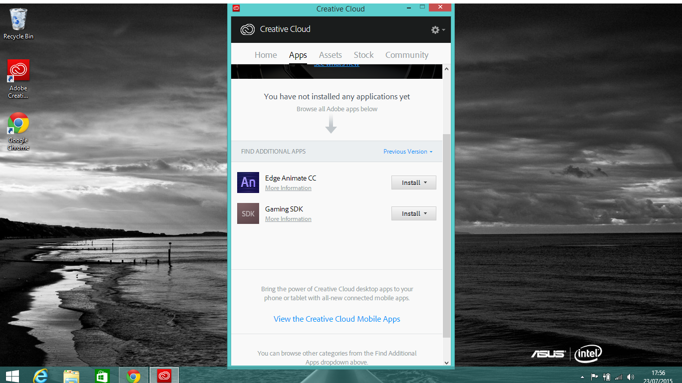Open the Creative Cloud taskbar icon
The height and width of the screenshot is (383, 682).
163,376
